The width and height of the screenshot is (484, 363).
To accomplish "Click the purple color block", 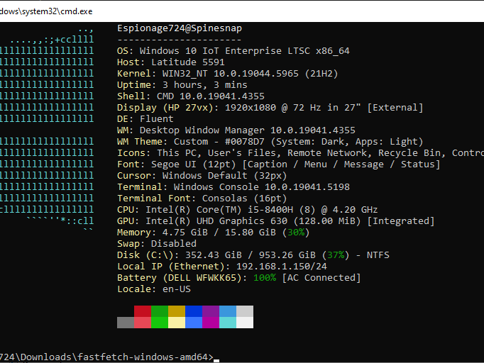I will pos(211,311).
